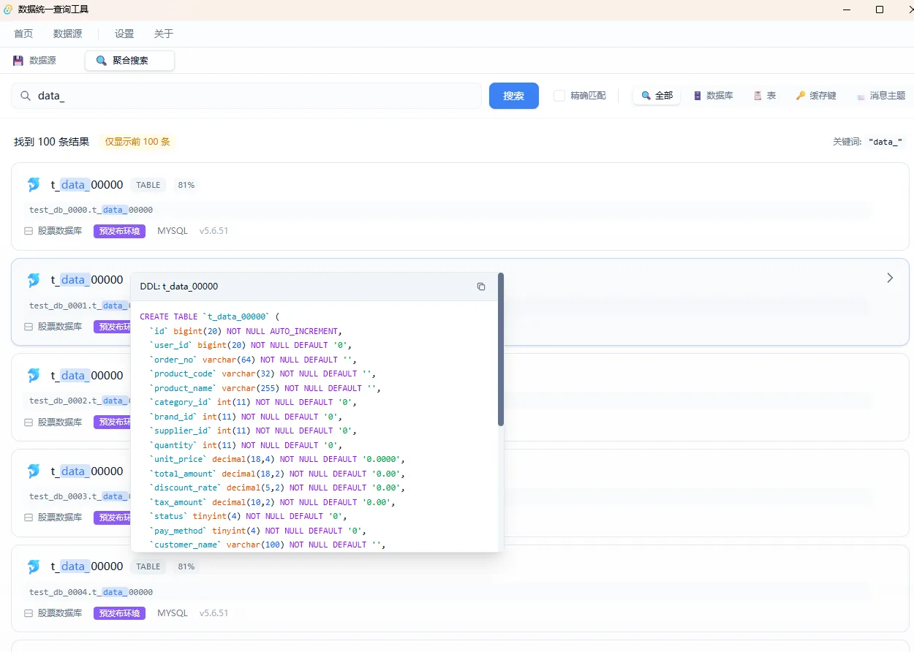Filter results by 表 type

(765, 96)
